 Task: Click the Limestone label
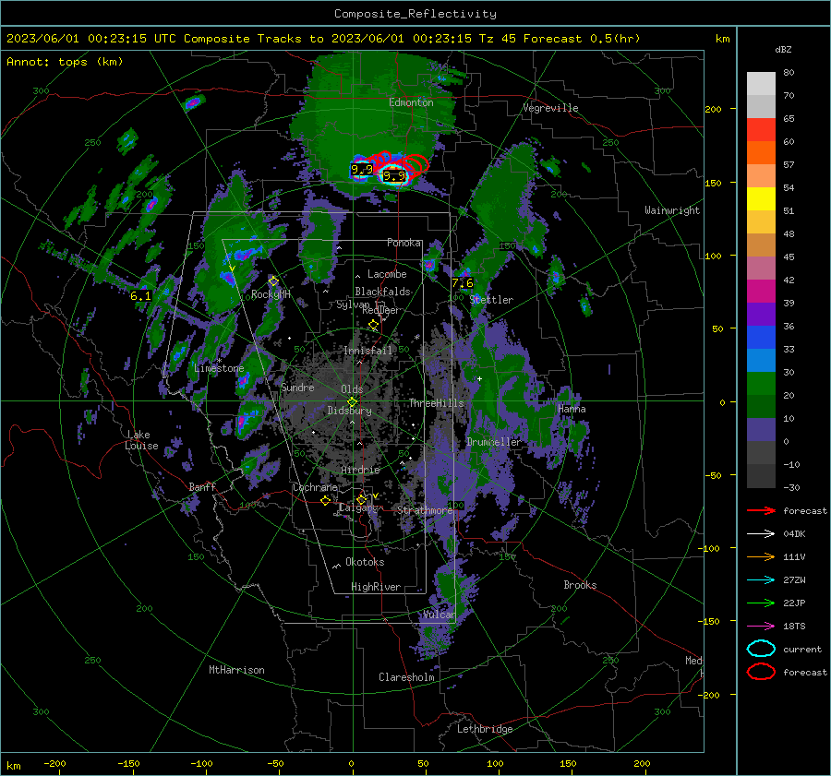click(219, 368)
